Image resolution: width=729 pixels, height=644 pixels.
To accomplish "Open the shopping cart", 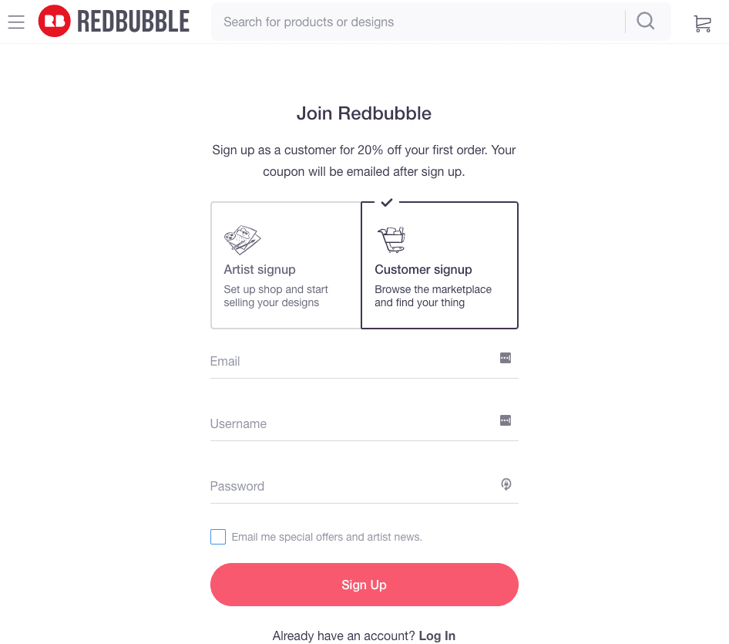I will click(x=702, y=23).
